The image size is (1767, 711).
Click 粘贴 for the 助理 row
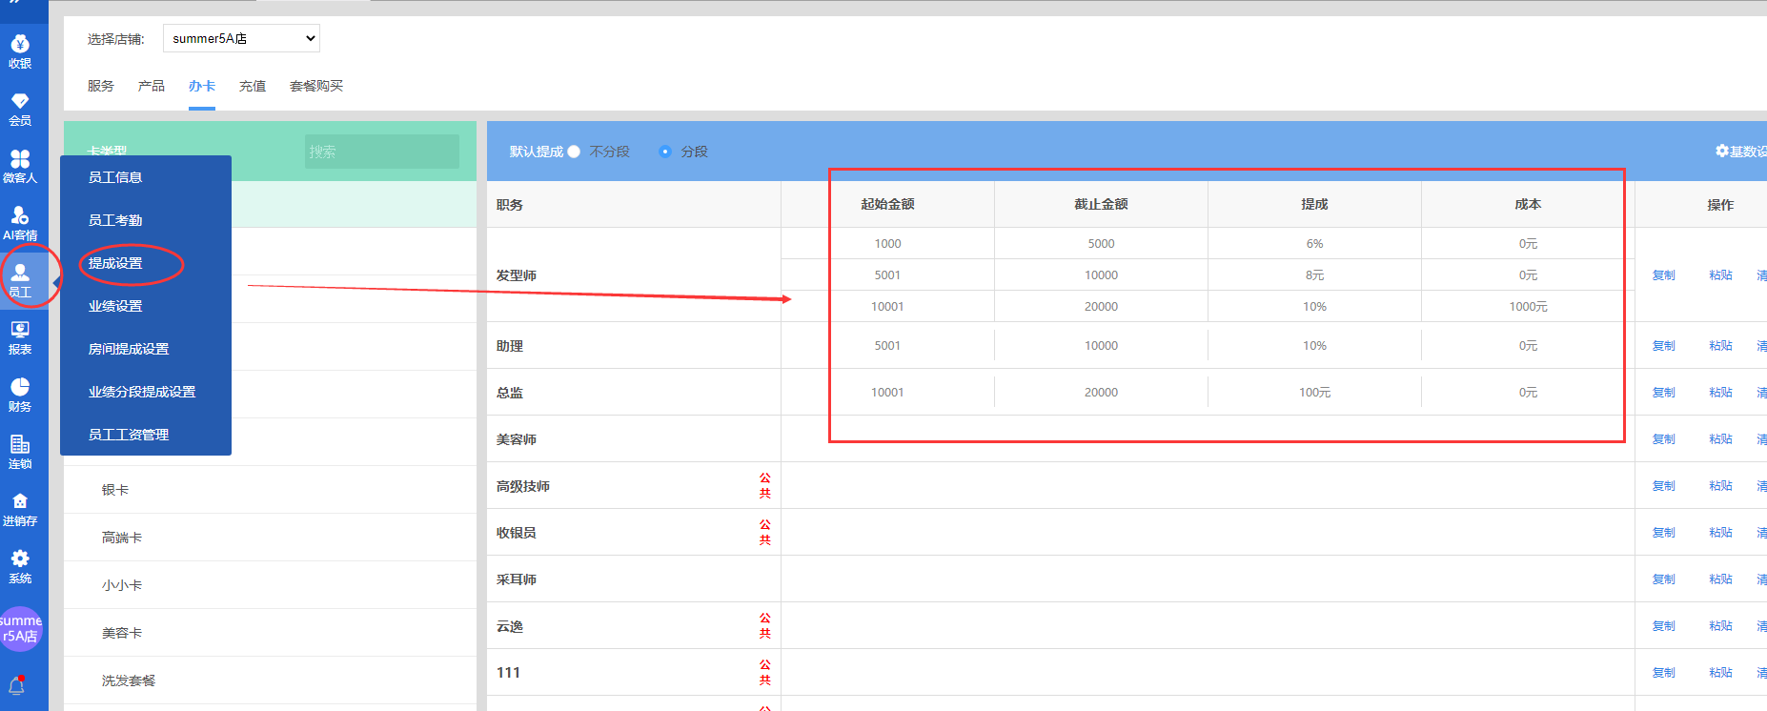(1720, 346)
